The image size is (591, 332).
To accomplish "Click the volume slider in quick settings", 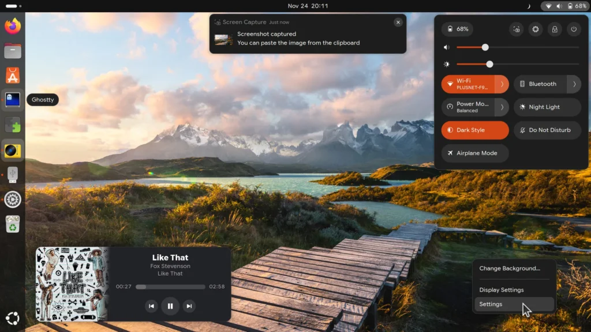I will (x=517, y=47).
